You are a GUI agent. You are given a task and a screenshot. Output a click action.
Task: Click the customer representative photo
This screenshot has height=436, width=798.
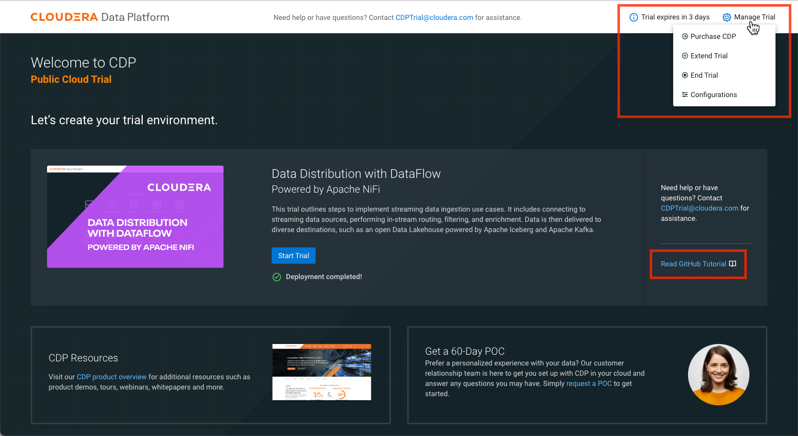719,375
